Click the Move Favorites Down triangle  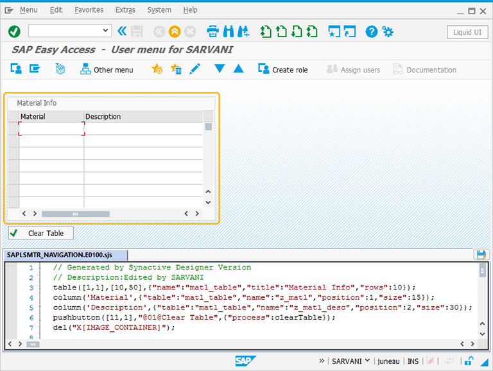[x=219, y=69]
